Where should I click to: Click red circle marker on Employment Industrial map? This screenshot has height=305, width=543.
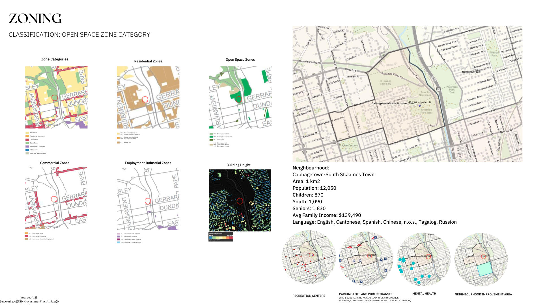148,201
